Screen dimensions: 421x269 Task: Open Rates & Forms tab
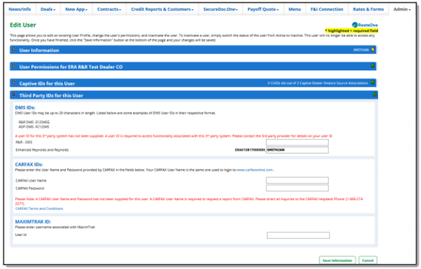click(368, 9)
